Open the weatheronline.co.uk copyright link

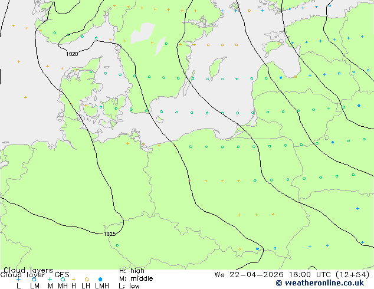[320, 283]
